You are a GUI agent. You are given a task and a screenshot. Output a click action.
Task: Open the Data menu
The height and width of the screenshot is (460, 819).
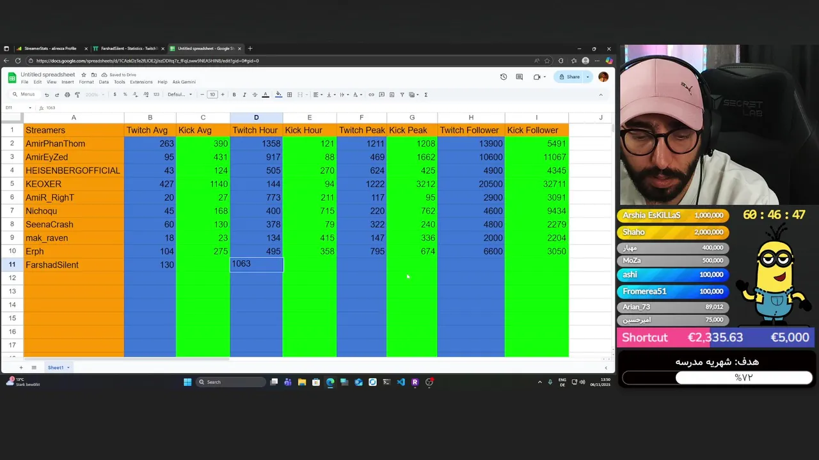(x=104, y=82)
